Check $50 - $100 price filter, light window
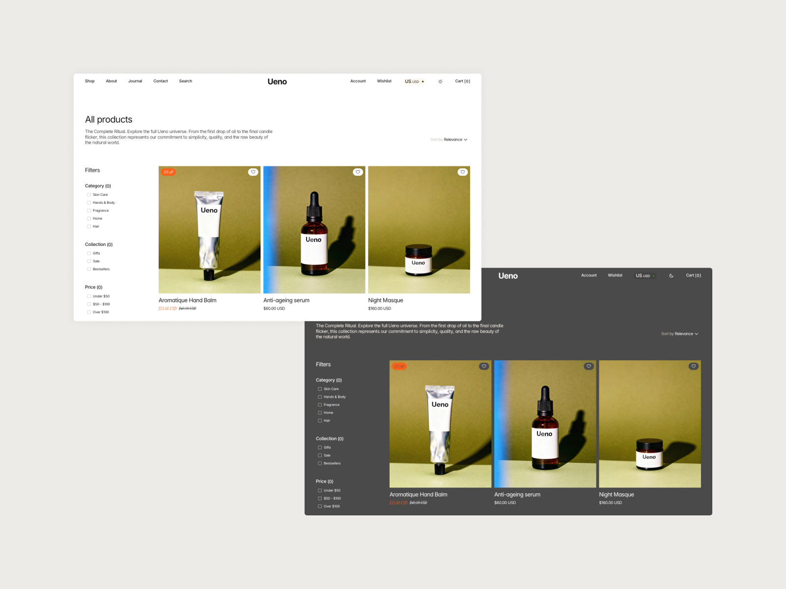 pyautogui.click(x=89, y=304)
